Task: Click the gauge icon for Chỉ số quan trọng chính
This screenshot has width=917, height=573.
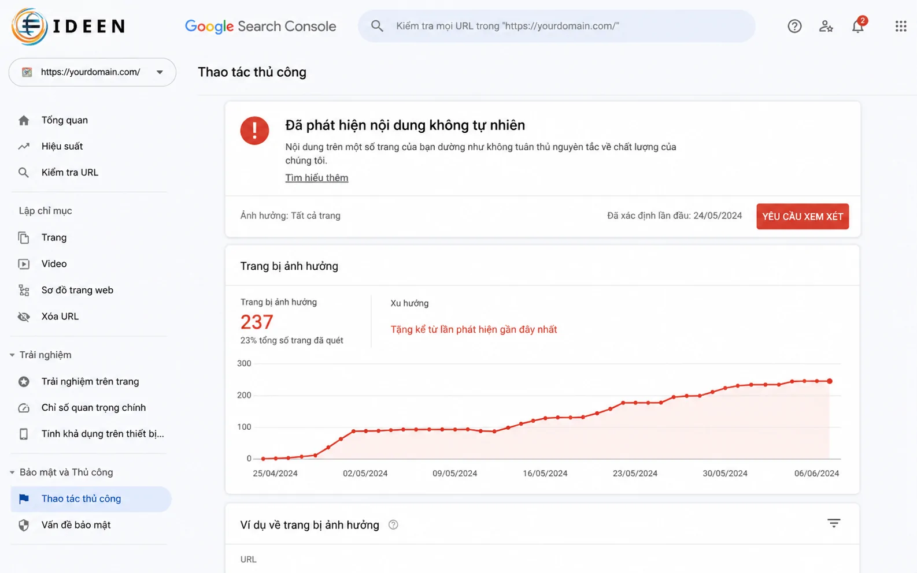Action: click(24, 408)
